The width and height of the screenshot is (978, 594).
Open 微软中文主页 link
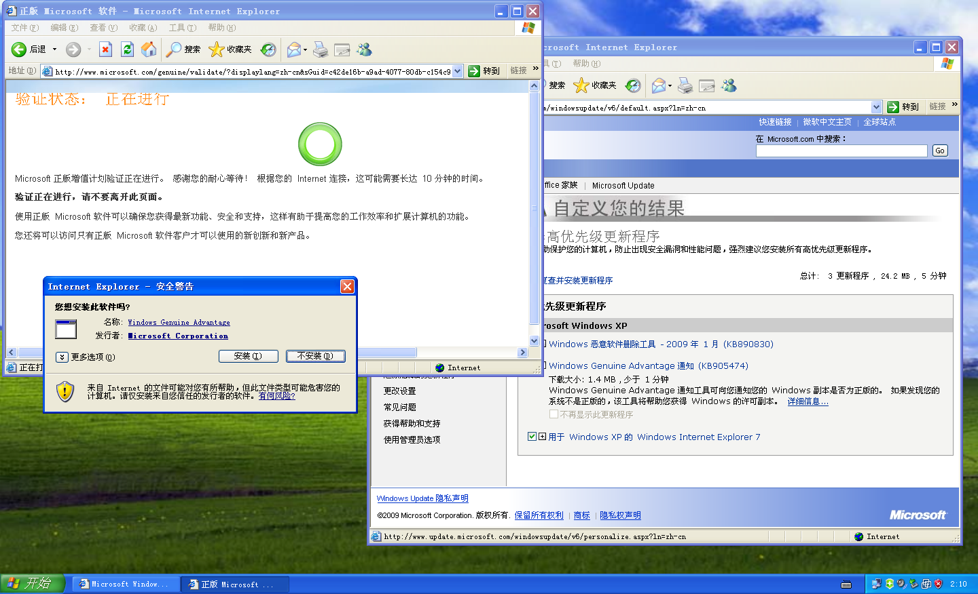click(827, 122)
